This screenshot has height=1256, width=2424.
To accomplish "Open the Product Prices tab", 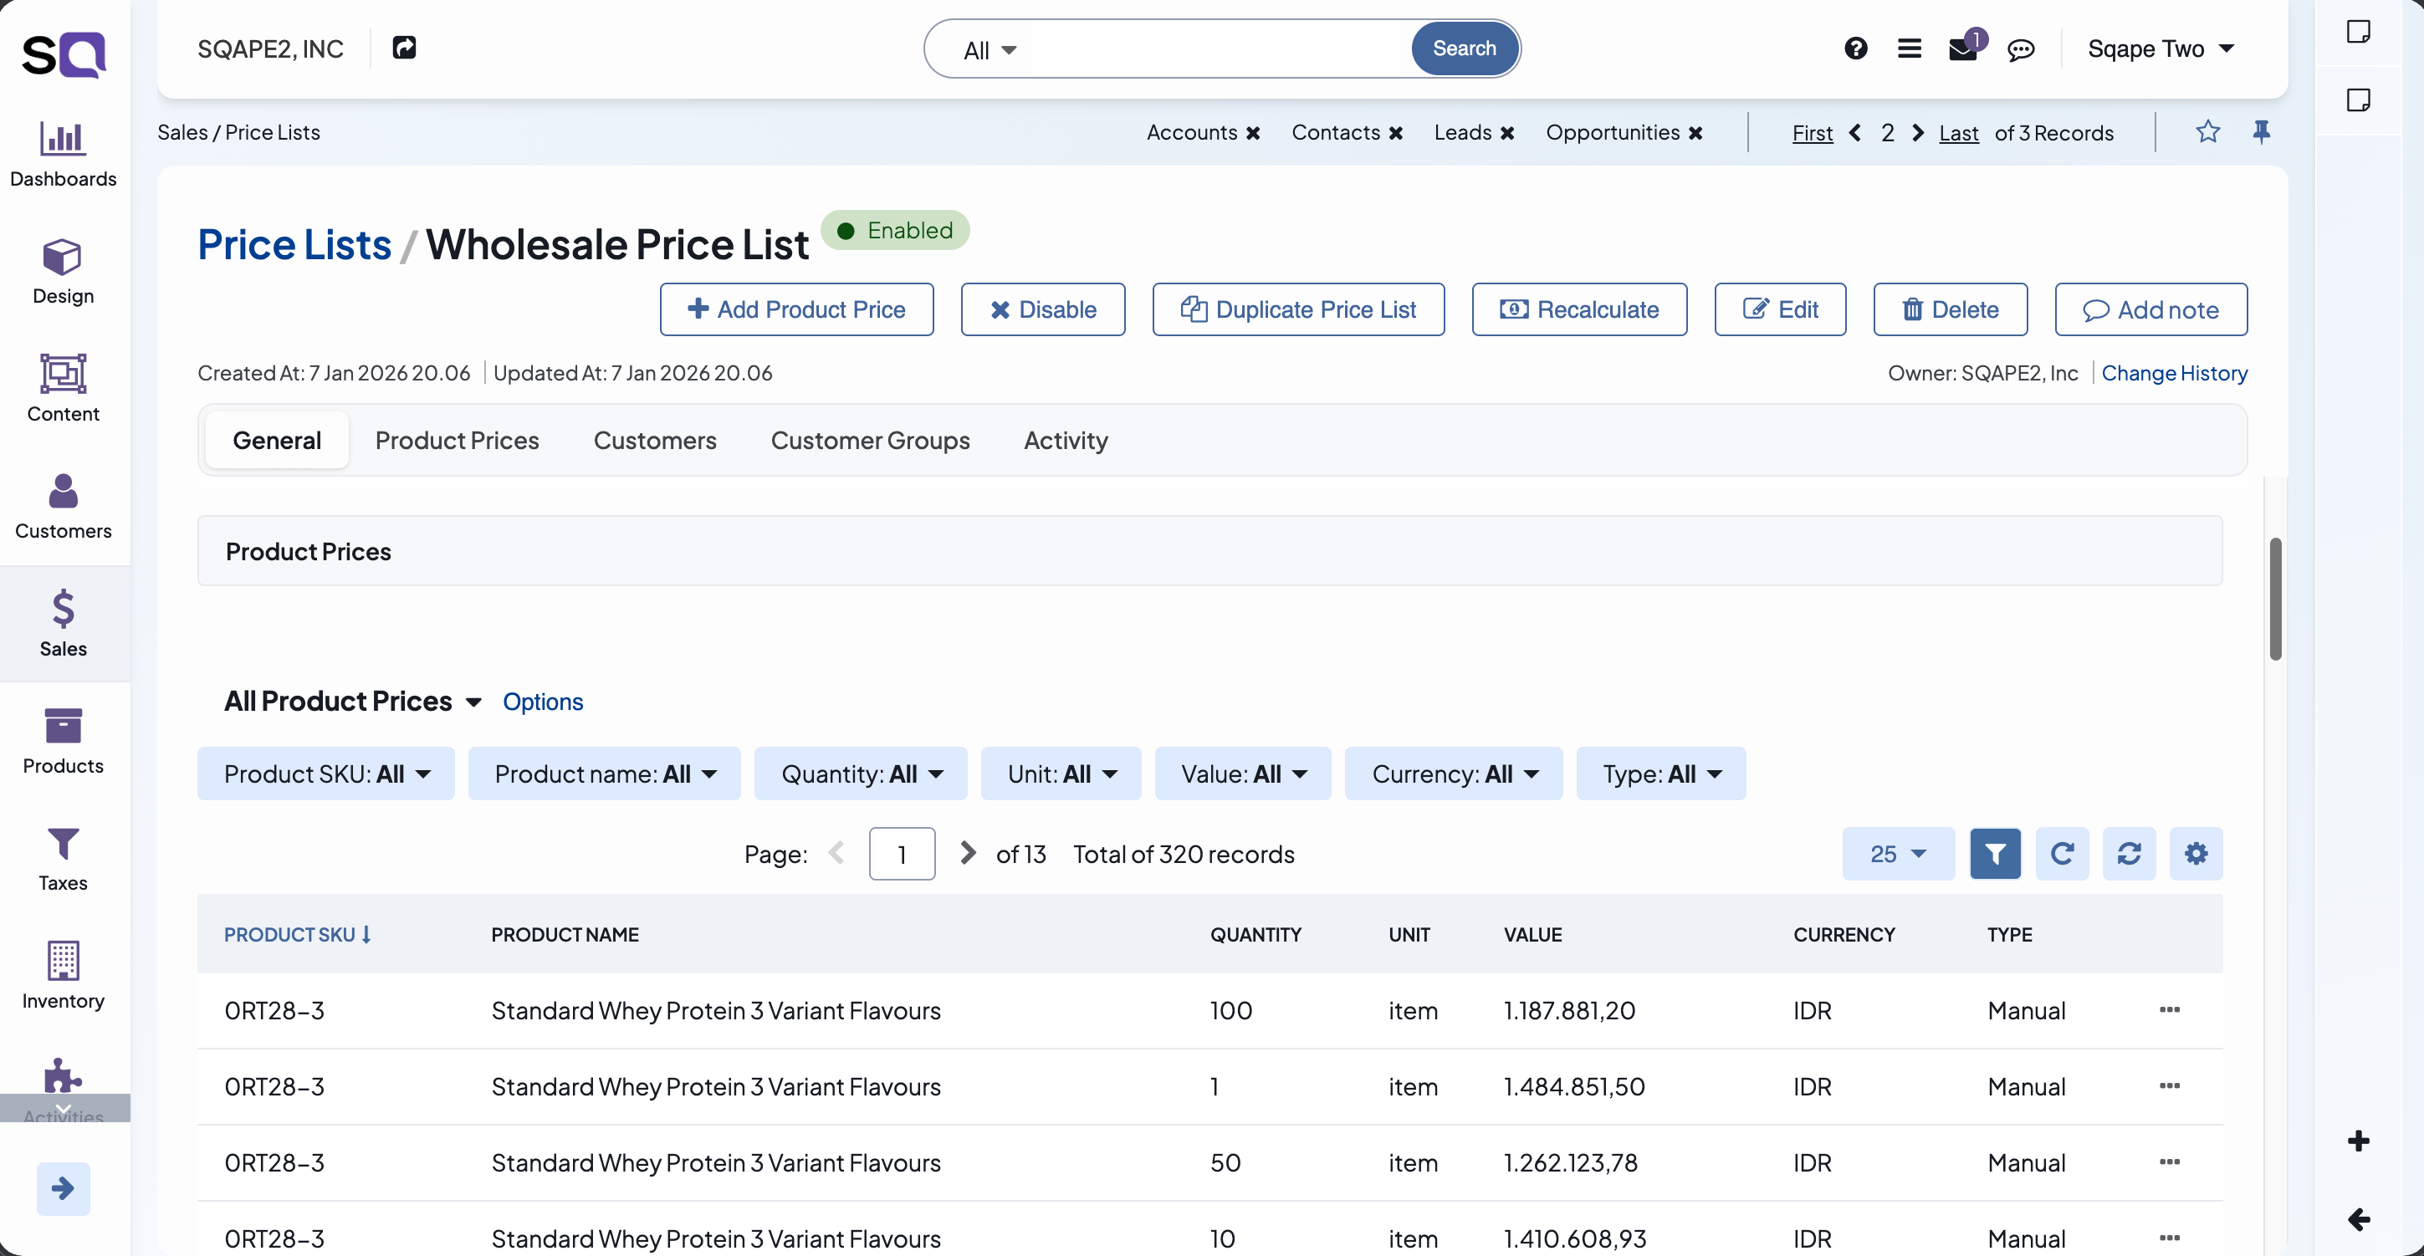I will (x=457, y=439).
